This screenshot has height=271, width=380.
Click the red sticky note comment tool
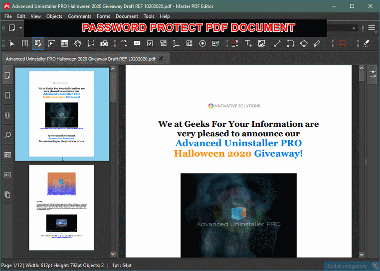pyautogui.click(x=342, y=44)
